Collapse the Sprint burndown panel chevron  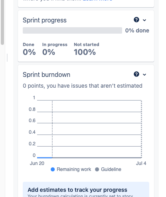144,74
